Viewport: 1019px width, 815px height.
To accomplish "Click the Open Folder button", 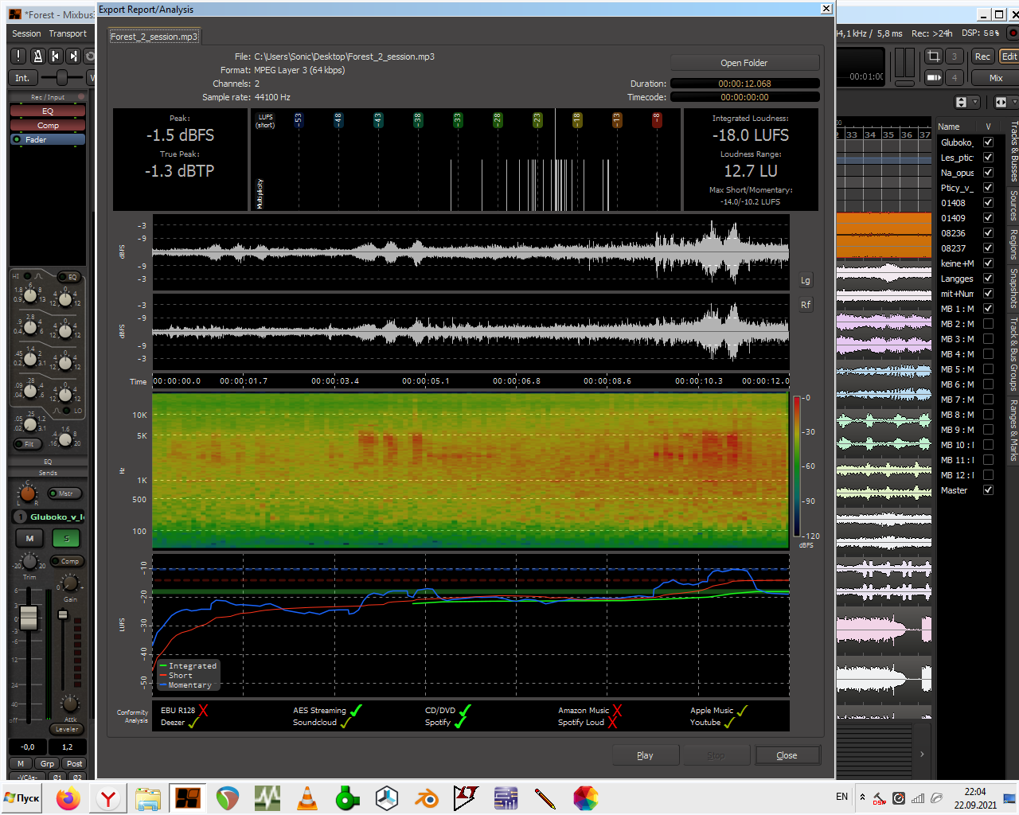I will tap(744, 63).
